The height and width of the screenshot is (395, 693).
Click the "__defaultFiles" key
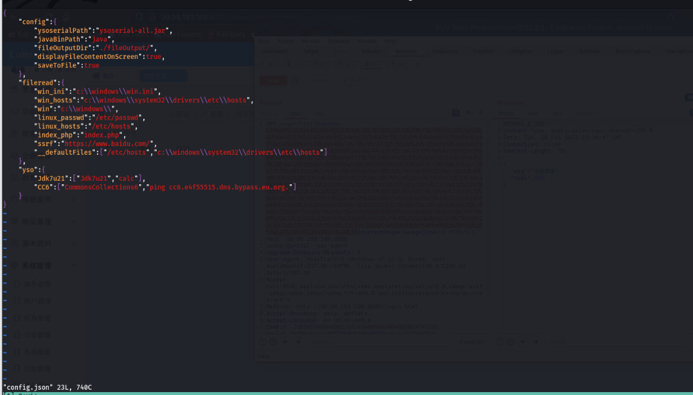pos(65,152)
